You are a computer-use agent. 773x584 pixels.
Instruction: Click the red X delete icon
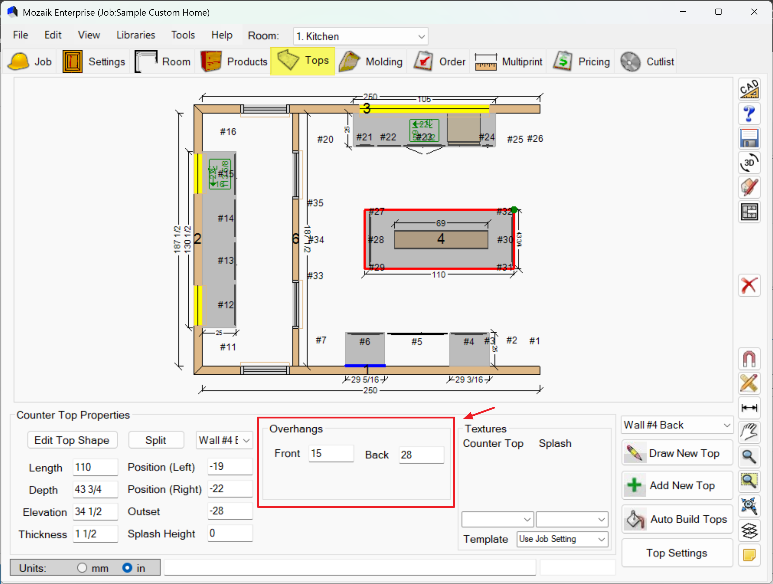point(749,285)
